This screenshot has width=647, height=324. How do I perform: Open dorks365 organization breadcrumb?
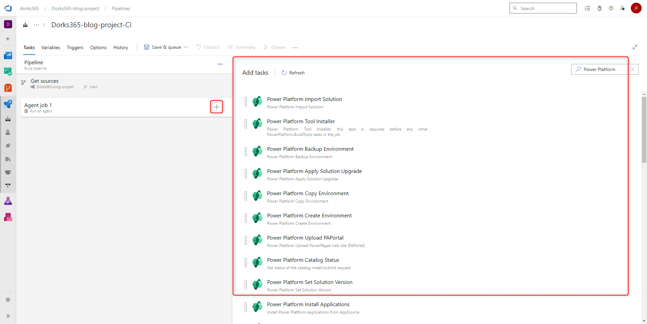tap(29, 8)
